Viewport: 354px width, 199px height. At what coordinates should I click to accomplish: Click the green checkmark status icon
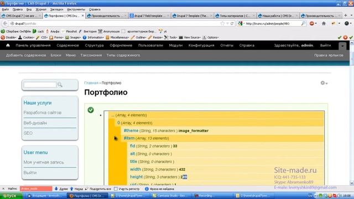[91, 110]
